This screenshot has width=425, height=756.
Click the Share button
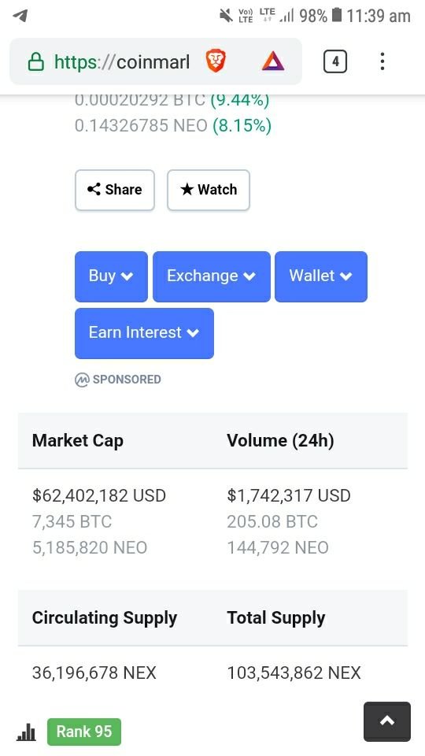pos(115,190)
